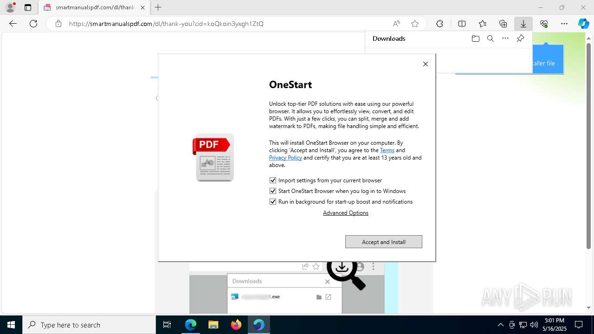594x334 pixels.
Task: Add this page to favorites star
Action: (x=415, y=24)
